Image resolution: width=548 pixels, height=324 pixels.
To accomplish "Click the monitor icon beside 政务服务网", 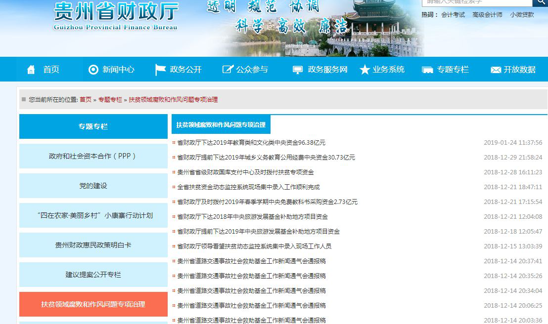I will point(297,70).
